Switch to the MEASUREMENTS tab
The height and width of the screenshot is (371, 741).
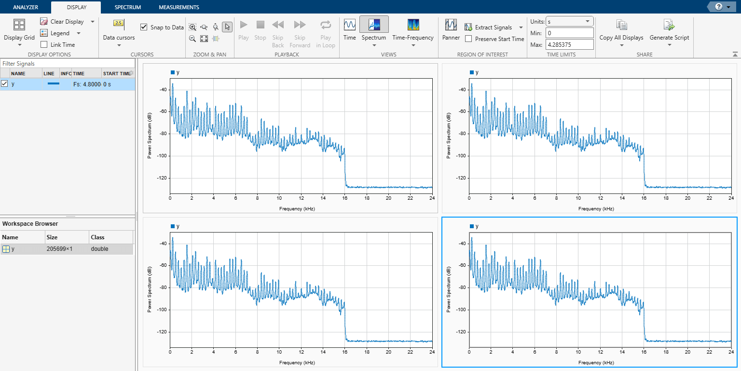coord(179,7)
